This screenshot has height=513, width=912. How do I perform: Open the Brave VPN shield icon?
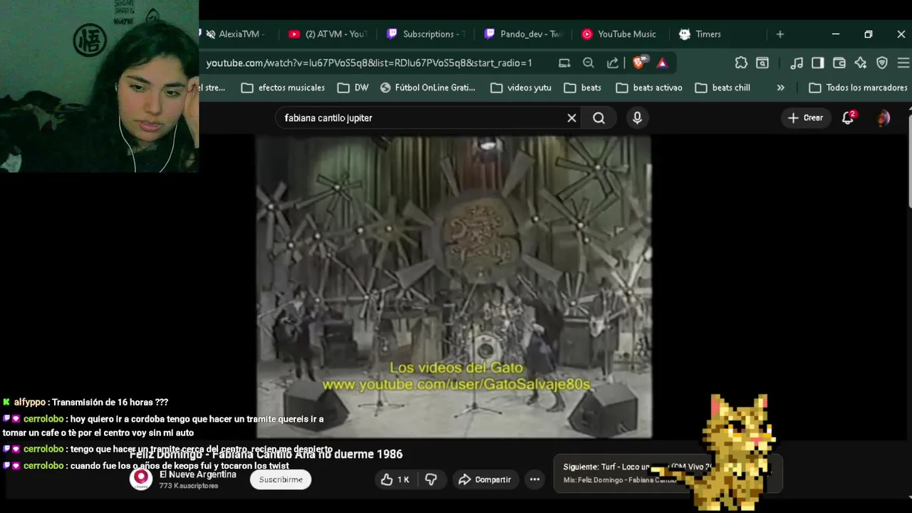(x=882, y=63)
